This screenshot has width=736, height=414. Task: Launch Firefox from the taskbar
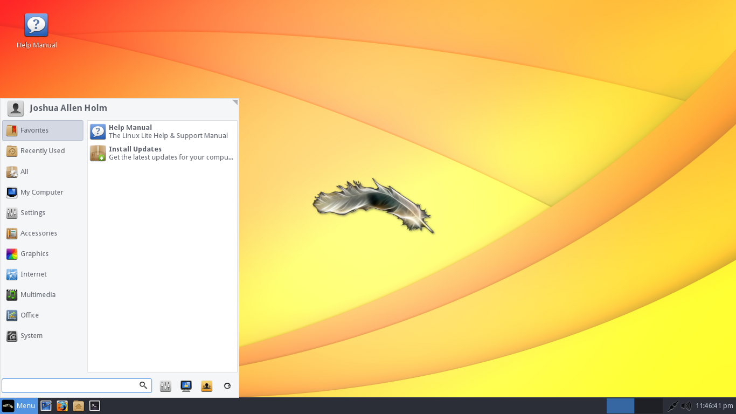(63, 406)
